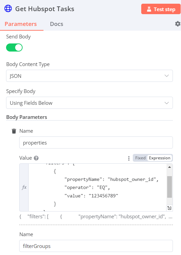181x255 pixels.
Task: Click the expression editor scrollbar thumb
Action: [x=170, y=187]
